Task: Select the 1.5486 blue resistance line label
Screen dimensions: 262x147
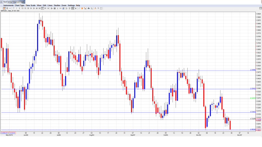Action: (x=253, y=70)
